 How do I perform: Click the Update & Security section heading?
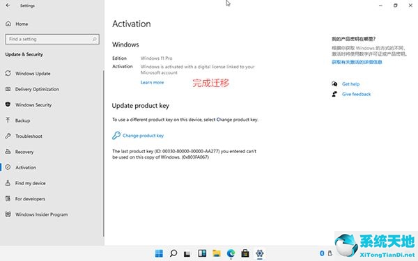(24, 54)
